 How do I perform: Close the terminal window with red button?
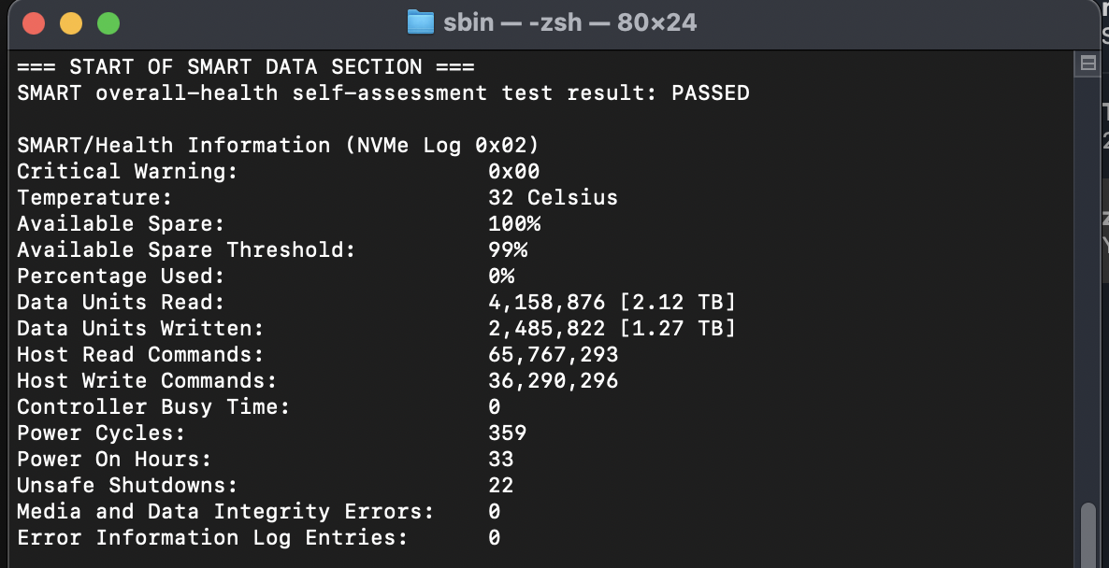[x=34, y=23]
